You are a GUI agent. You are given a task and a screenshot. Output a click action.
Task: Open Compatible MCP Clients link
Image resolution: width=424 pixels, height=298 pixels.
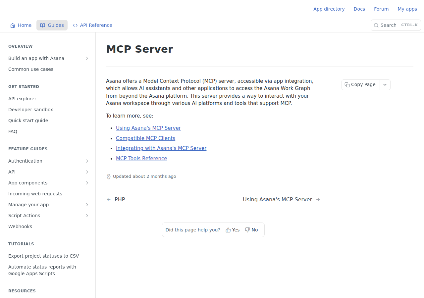[145, 138]
